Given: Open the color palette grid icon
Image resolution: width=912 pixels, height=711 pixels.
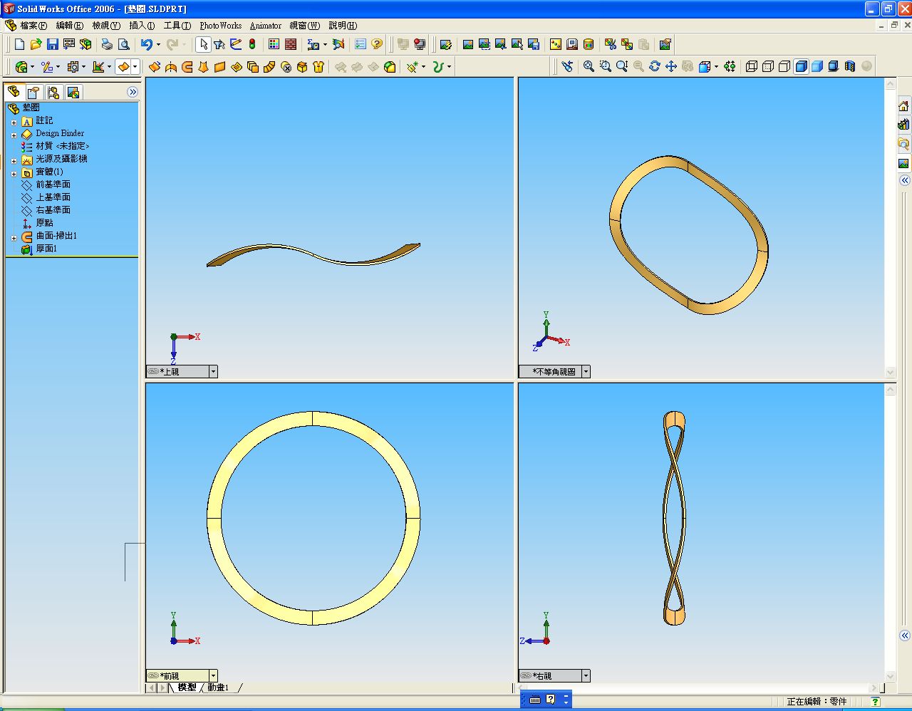Looking at the screenshot, I should pyautogui.click(x=274, y=44).
